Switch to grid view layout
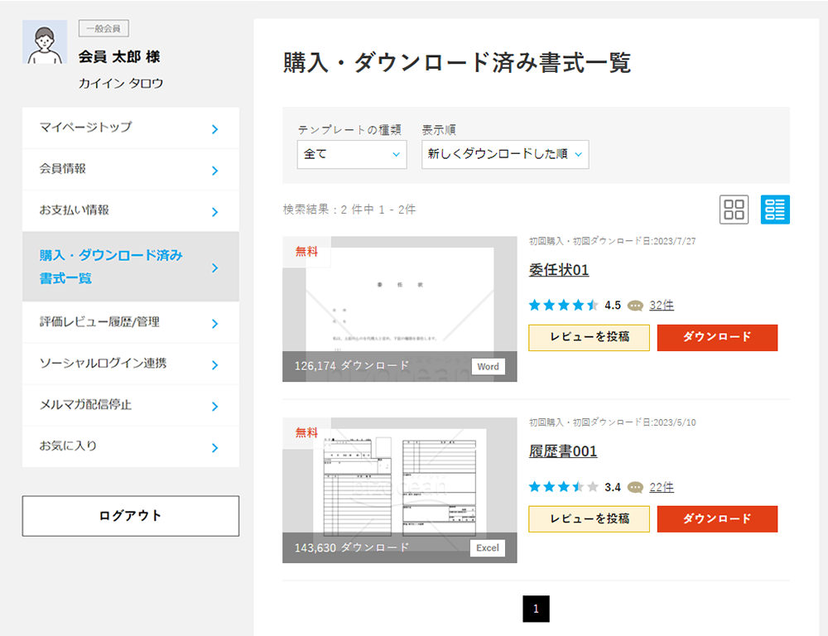Viewport: 828px width, 636px height. pyautogui.click(x=734, y=210)
